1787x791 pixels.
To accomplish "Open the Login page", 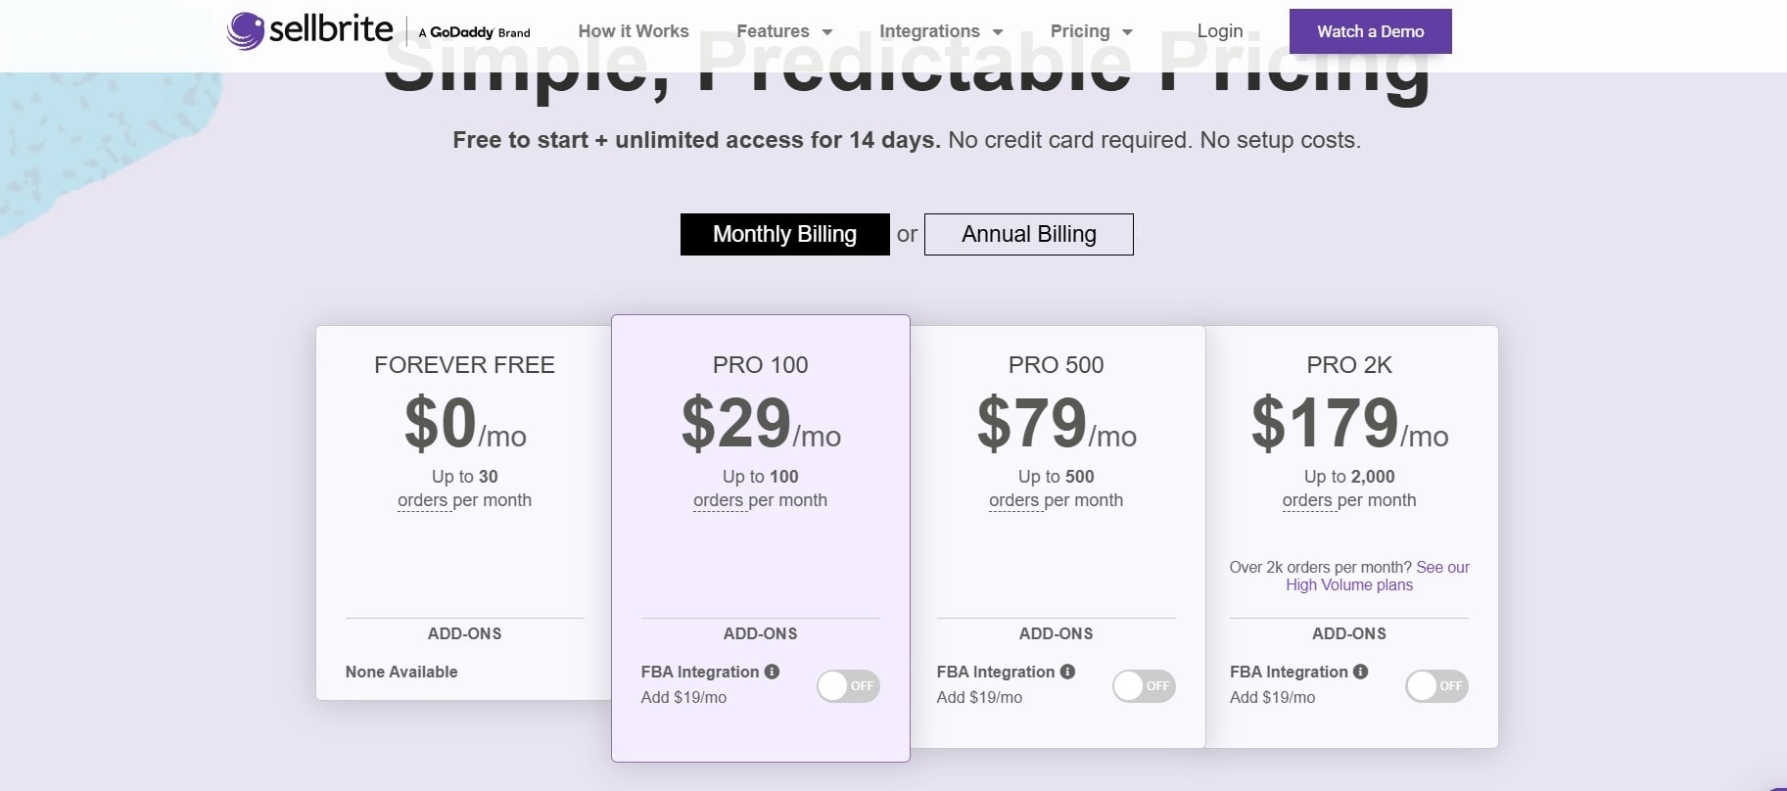I will coord(1219,30).
